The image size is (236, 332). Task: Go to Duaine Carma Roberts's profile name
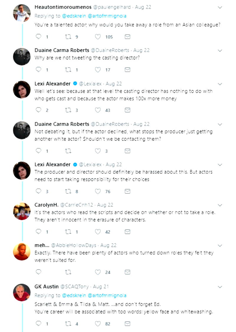62,50
